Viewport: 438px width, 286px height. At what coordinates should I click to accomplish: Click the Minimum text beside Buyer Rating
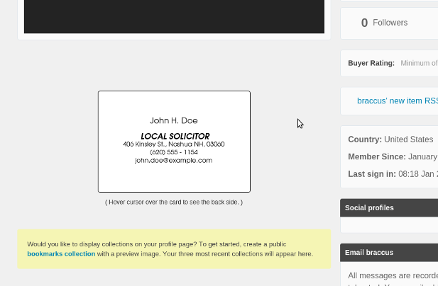click(419, 63)
